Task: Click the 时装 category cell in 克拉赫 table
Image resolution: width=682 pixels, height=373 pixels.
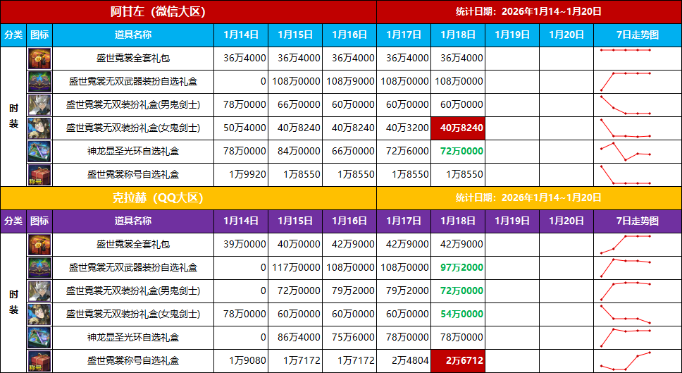Action: (x=13, y=303)
